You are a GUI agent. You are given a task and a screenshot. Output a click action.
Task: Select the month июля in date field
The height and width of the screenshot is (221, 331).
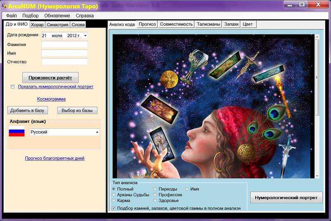click(57, 36)
